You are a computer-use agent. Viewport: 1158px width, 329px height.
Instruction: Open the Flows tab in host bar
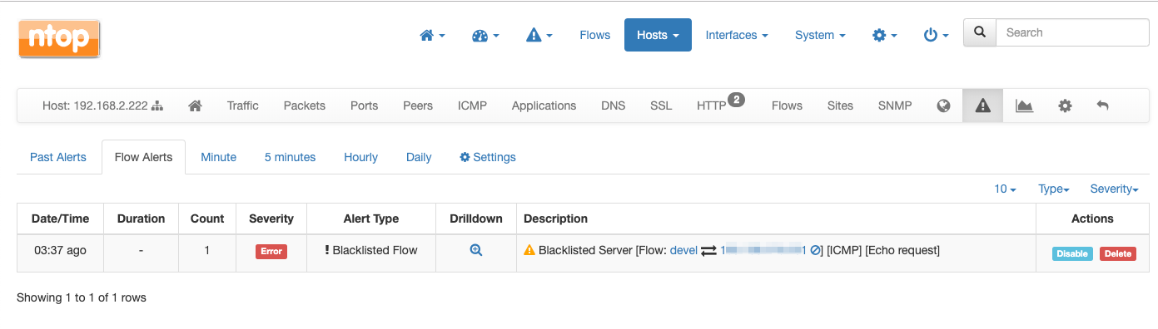787,106
